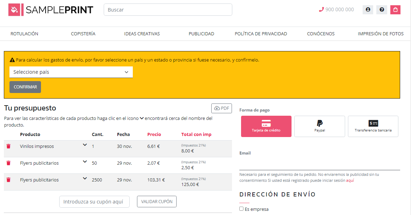This screenshot has height=215, width=411.
Task: Click the Validar cupón button
Action: [x=157, y=202]
